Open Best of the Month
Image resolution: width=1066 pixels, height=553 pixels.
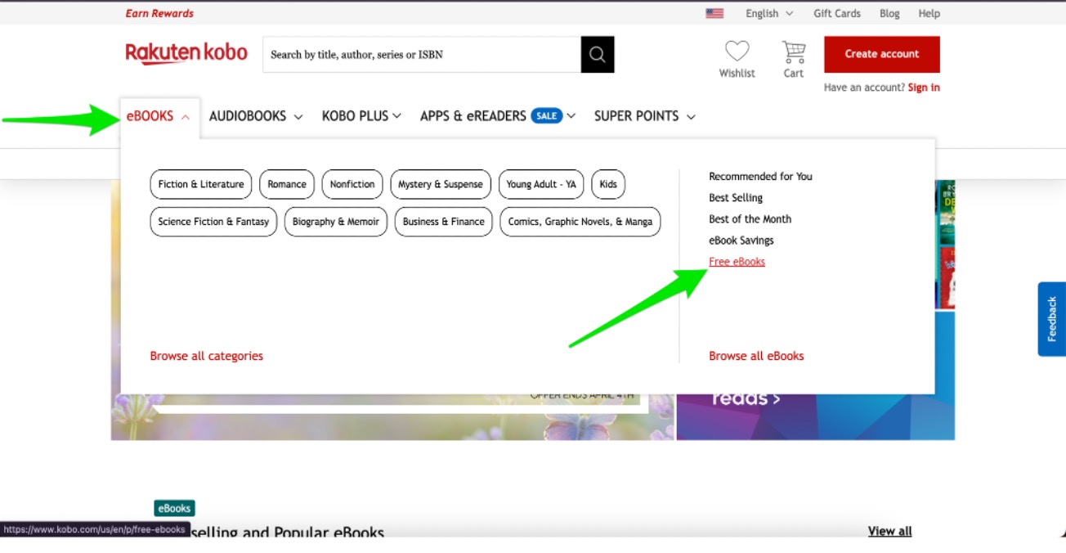750,218
